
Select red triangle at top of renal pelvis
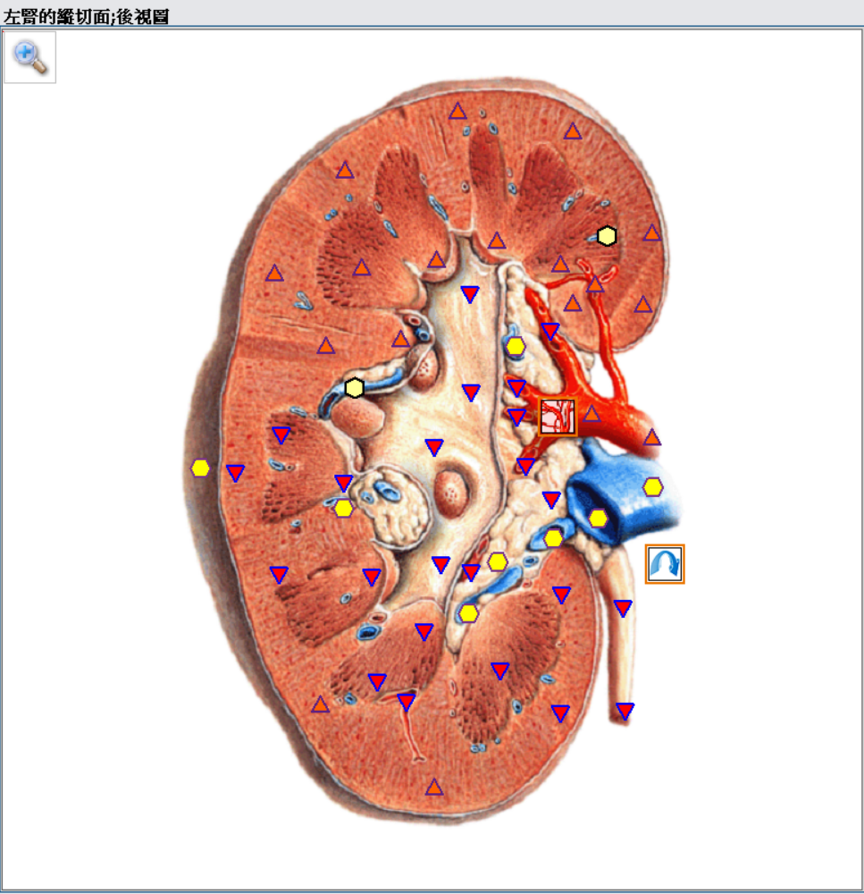click(x=470, y=294)
